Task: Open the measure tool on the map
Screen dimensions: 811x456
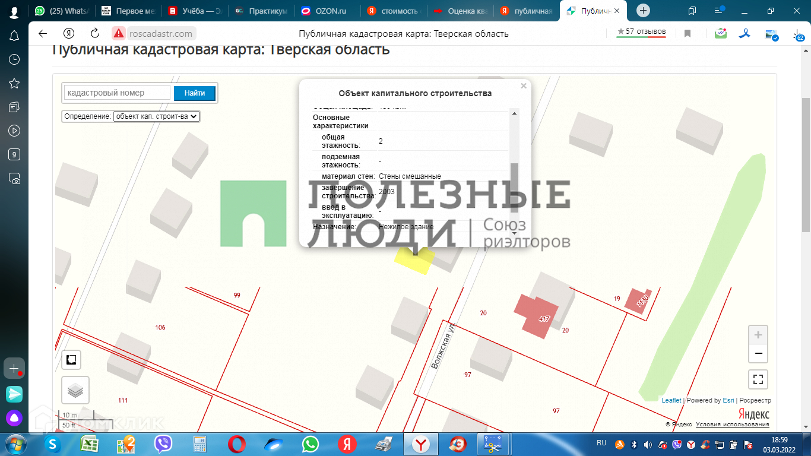Action: click(71, 360)
